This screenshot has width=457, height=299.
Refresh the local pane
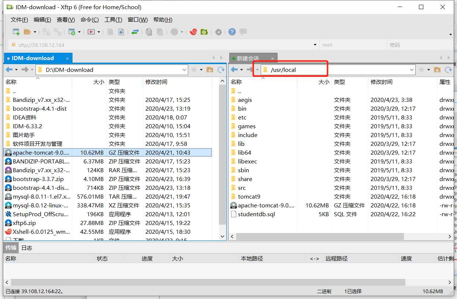pyautogui.click(x=221, y=70)
